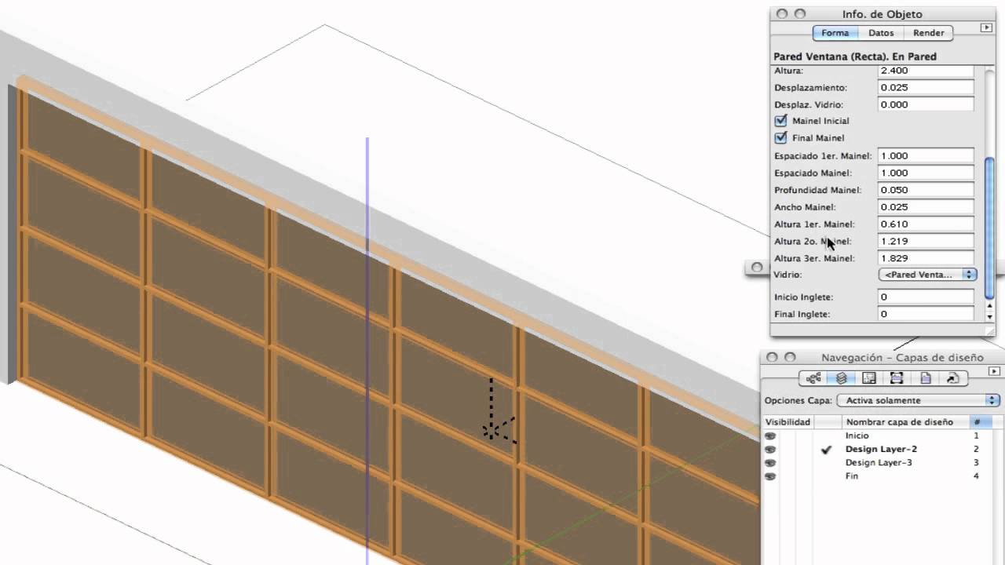Screen dimensions: 1005x565
Task: Click the Espaciado 1er. Mainel field
Action: click(x=926, y=155)
